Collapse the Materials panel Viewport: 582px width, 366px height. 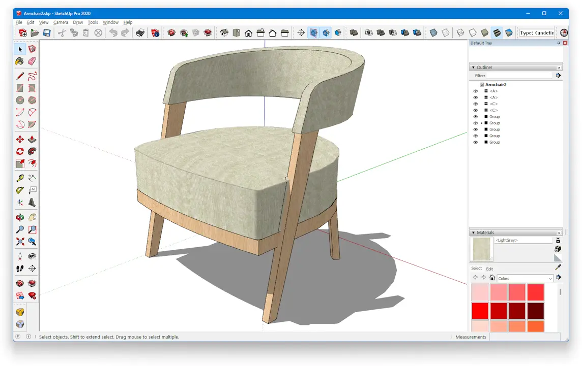tap(473, 232)
